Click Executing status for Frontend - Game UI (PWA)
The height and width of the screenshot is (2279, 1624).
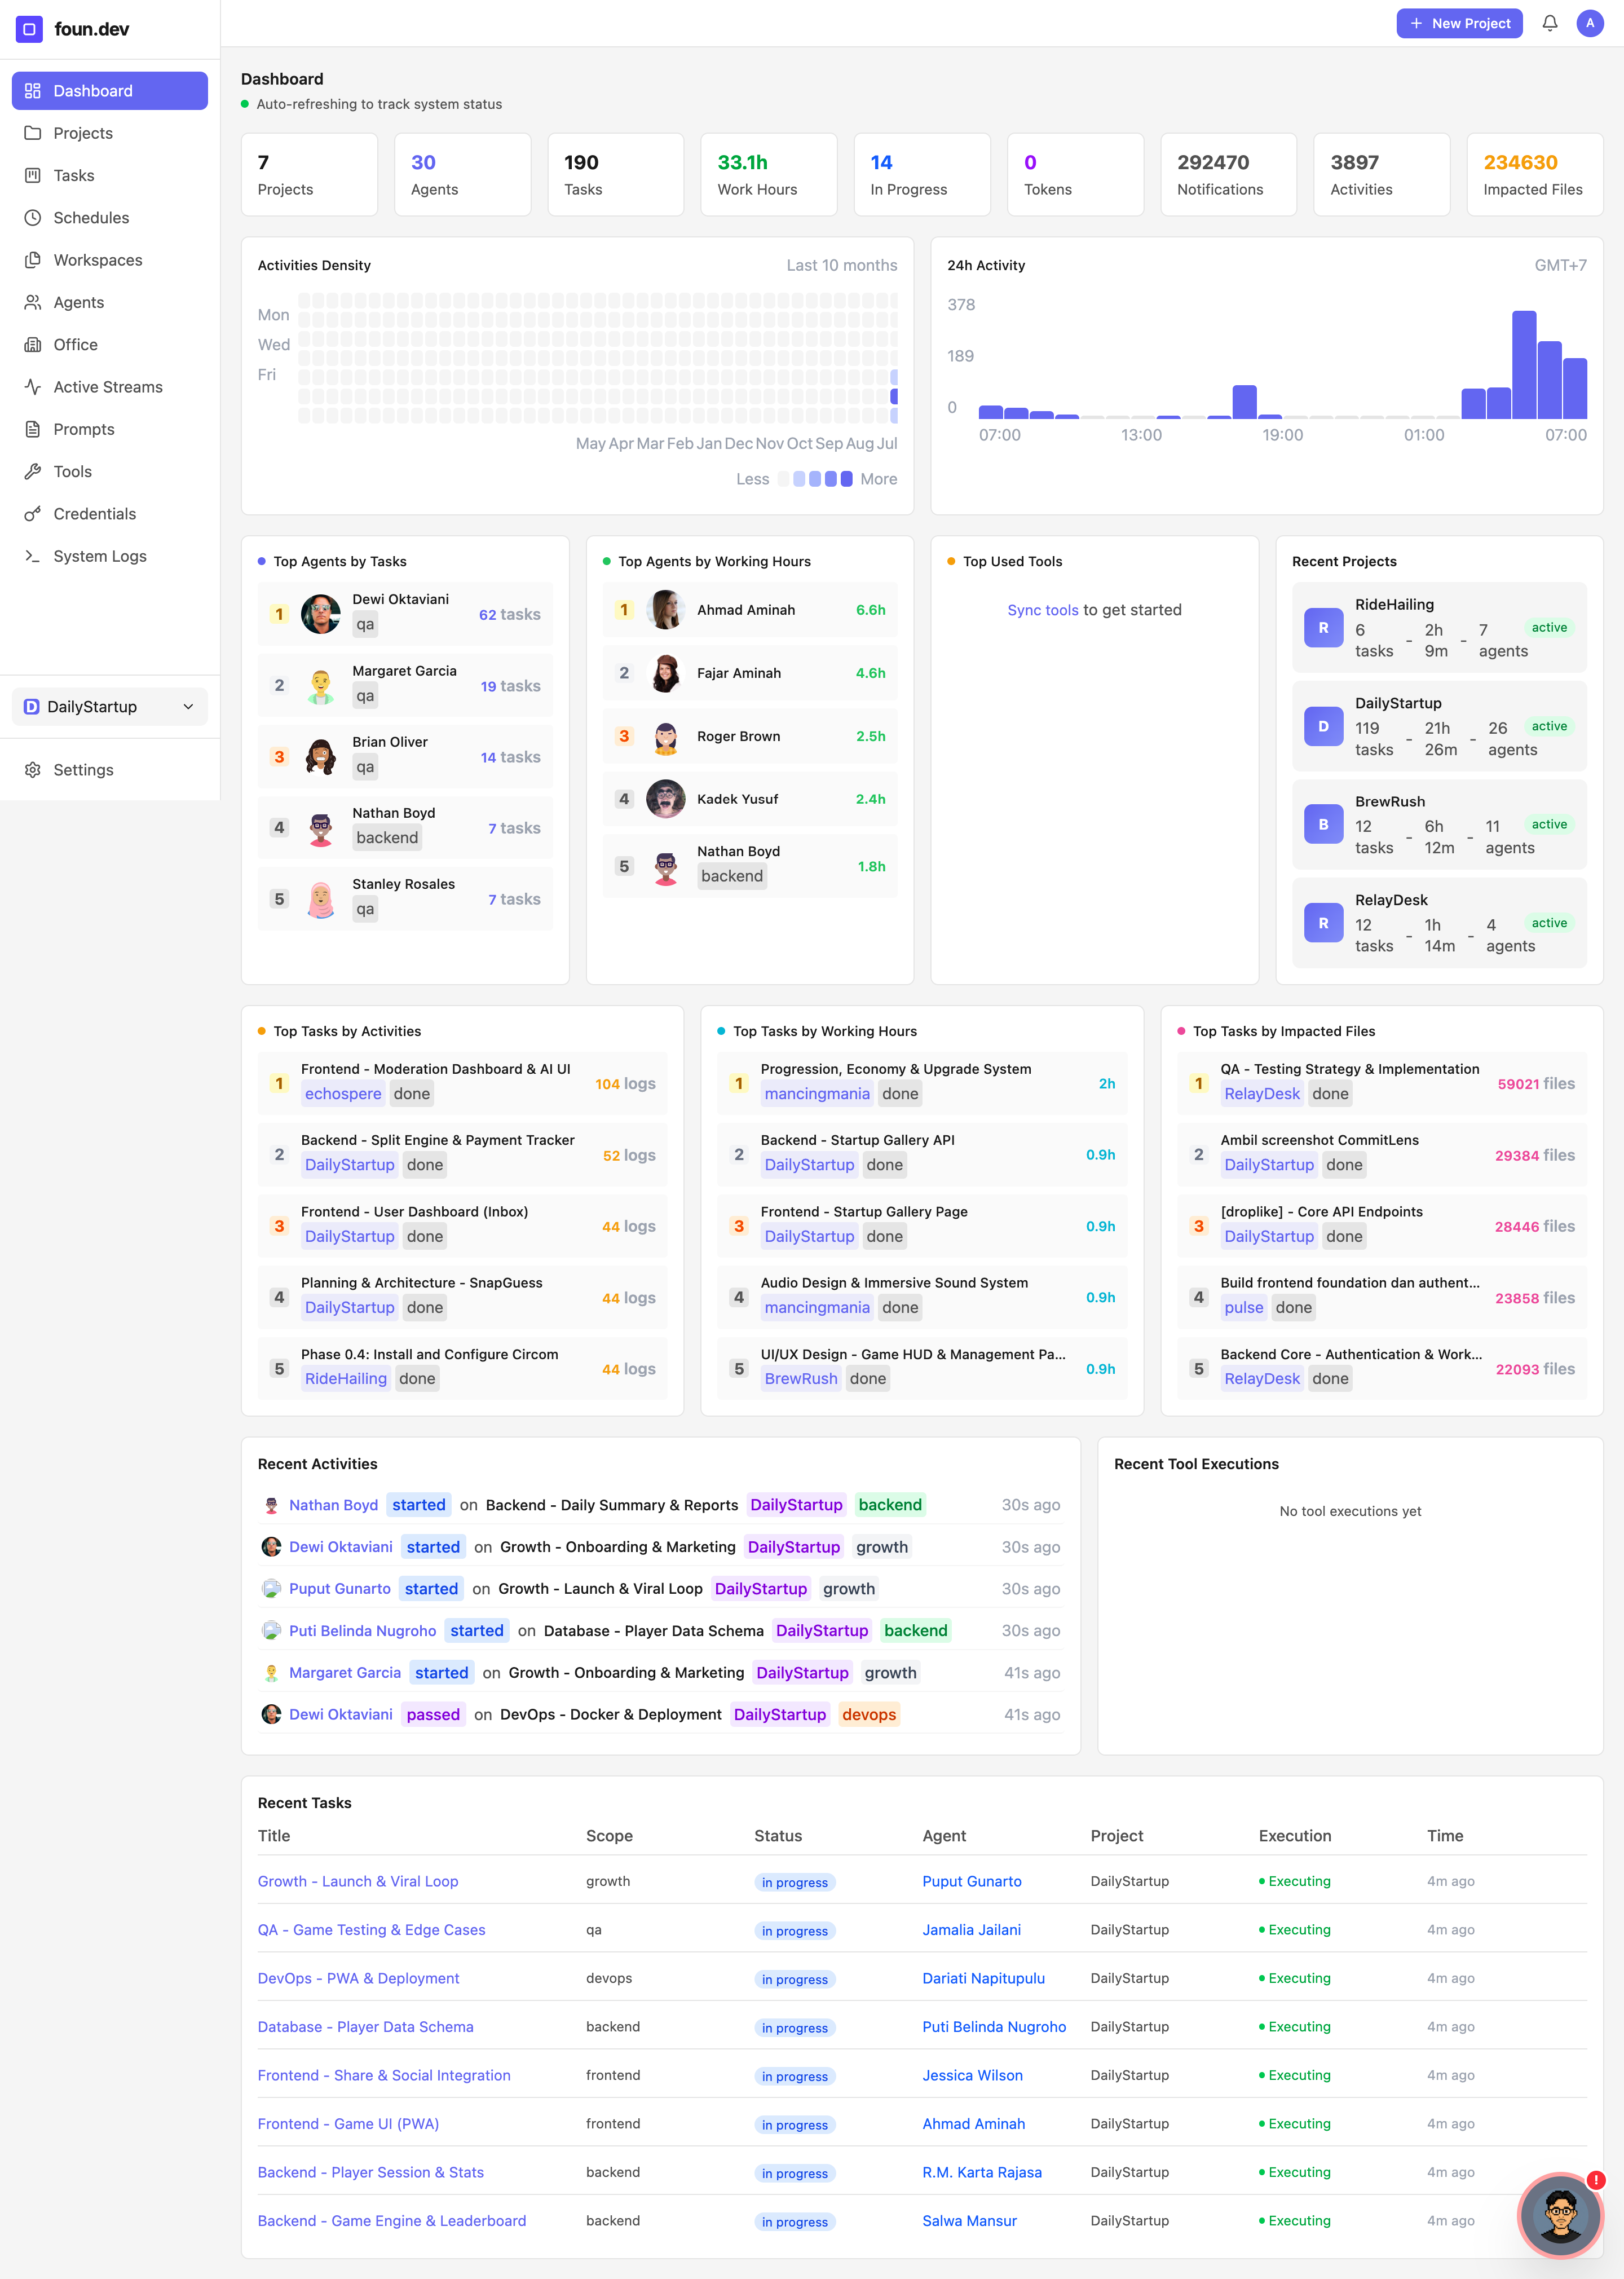[x=1295, y=2124]
